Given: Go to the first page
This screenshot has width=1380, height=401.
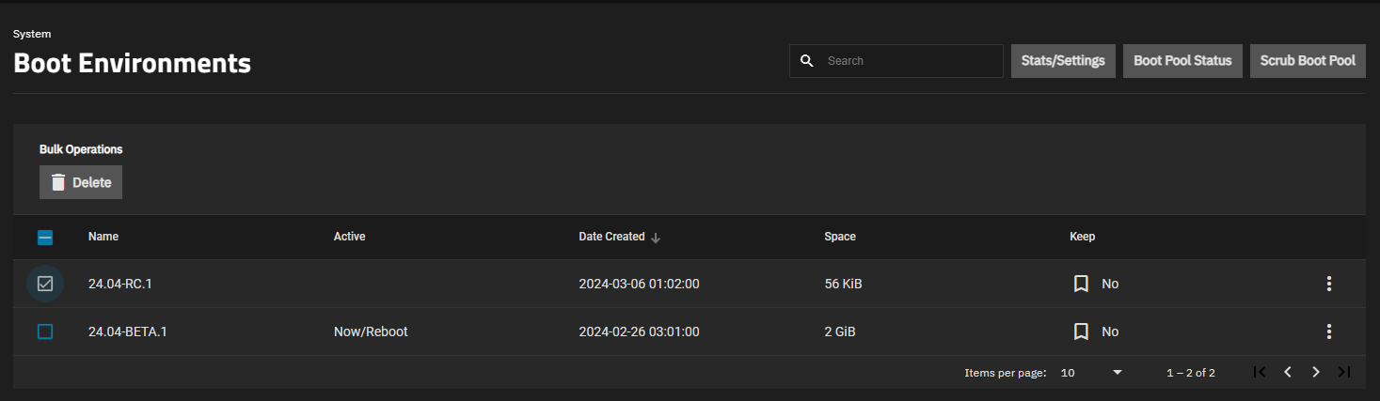Looking at the screenshot, I should [1260, 372].
